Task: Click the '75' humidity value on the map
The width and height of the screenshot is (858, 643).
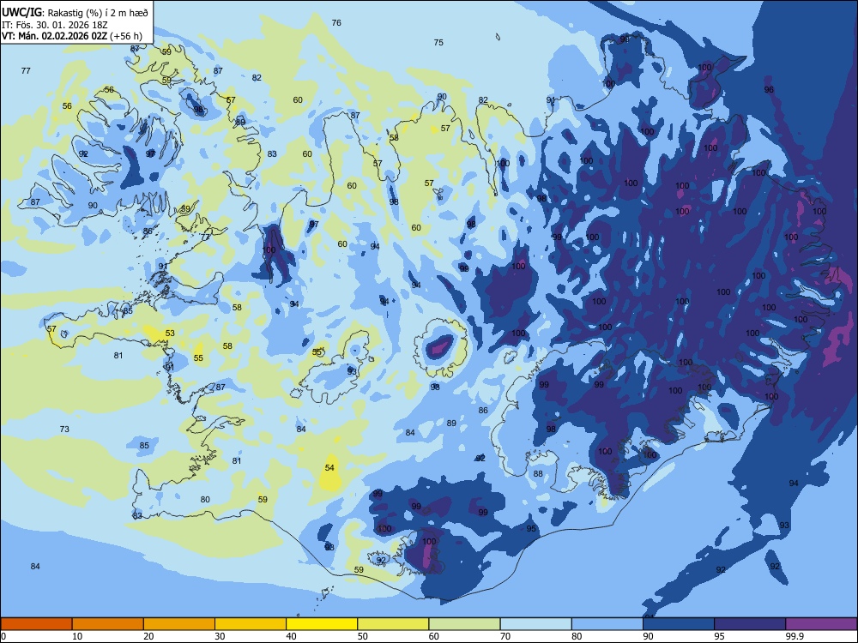Action: point(438,42)
